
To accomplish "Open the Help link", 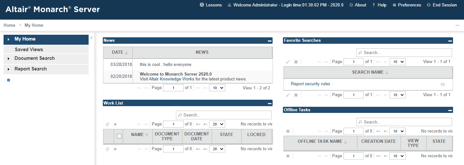I will point(382,5).
